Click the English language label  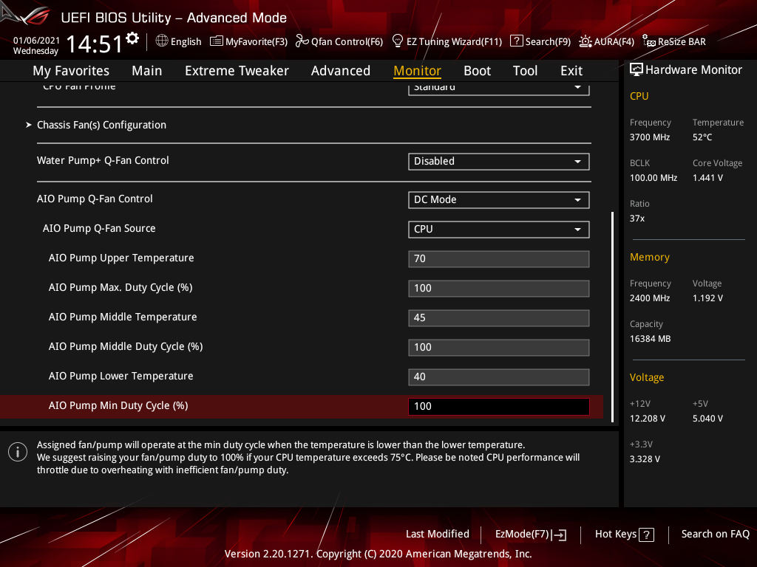[x=186, y=41]
